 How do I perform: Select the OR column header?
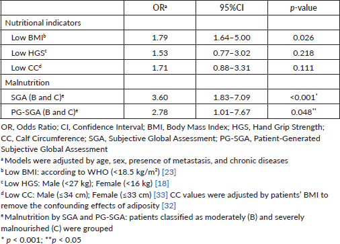(x=160, y=8)
